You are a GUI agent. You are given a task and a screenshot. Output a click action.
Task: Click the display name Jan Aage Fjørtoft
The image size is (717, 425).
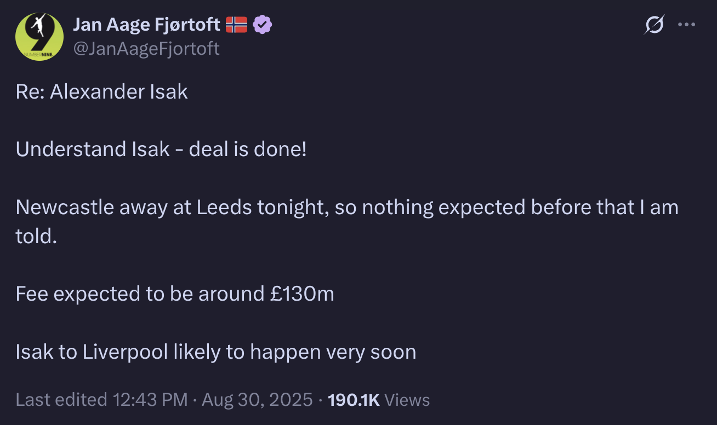pos(146,24)
